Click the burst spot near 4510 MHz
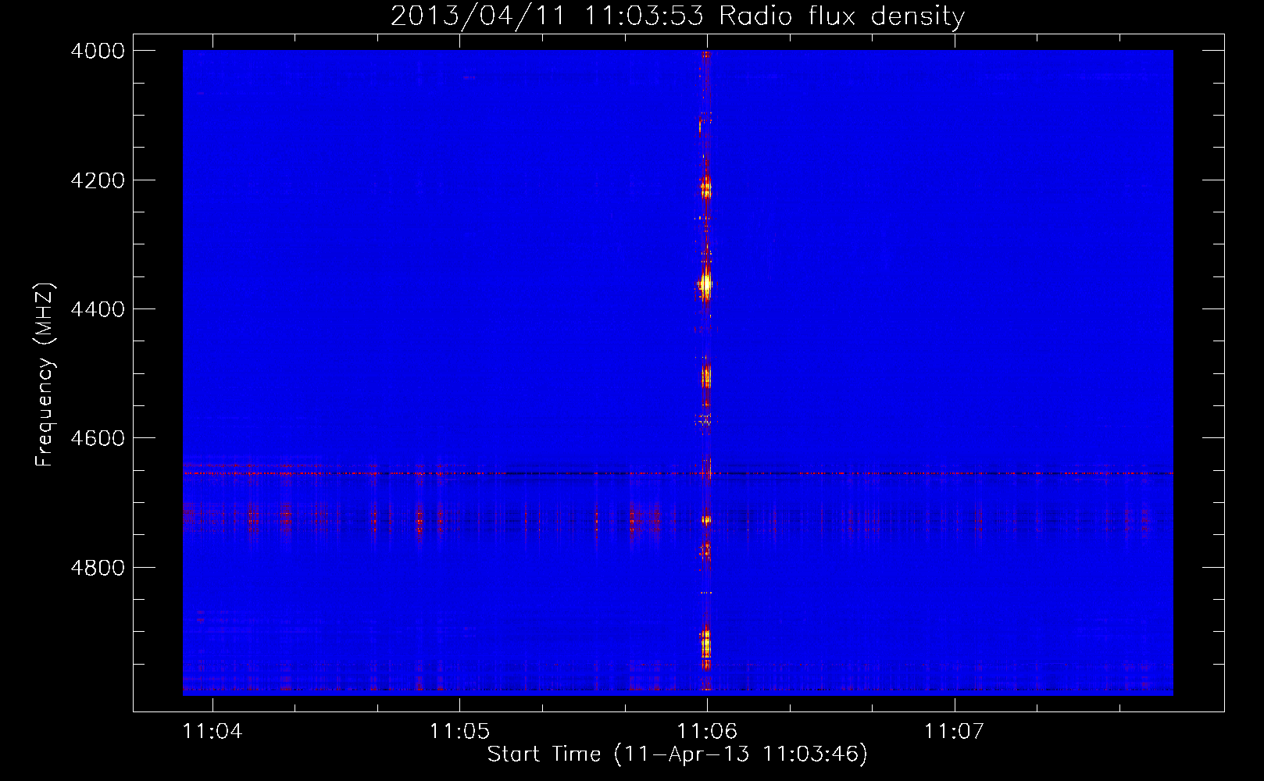1264x781 pixels. pyautogui.click(x=706, y=378)
